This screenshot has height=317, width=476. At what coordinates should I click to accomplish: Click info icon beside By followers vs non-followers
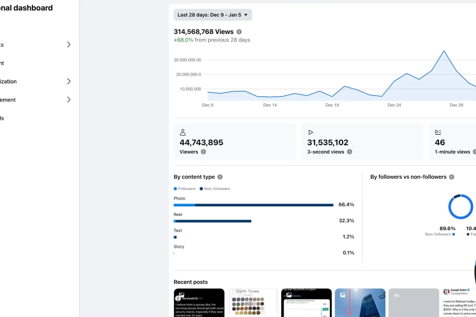451,177
